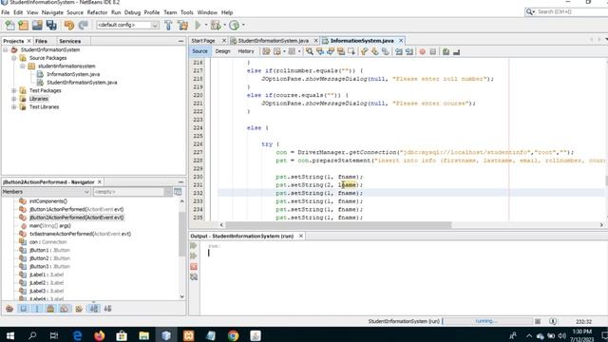Image resolution: width=608 pixels, height=342 pixels.
Task: Collapse the Source Packages node
Action: coord(14,58)
